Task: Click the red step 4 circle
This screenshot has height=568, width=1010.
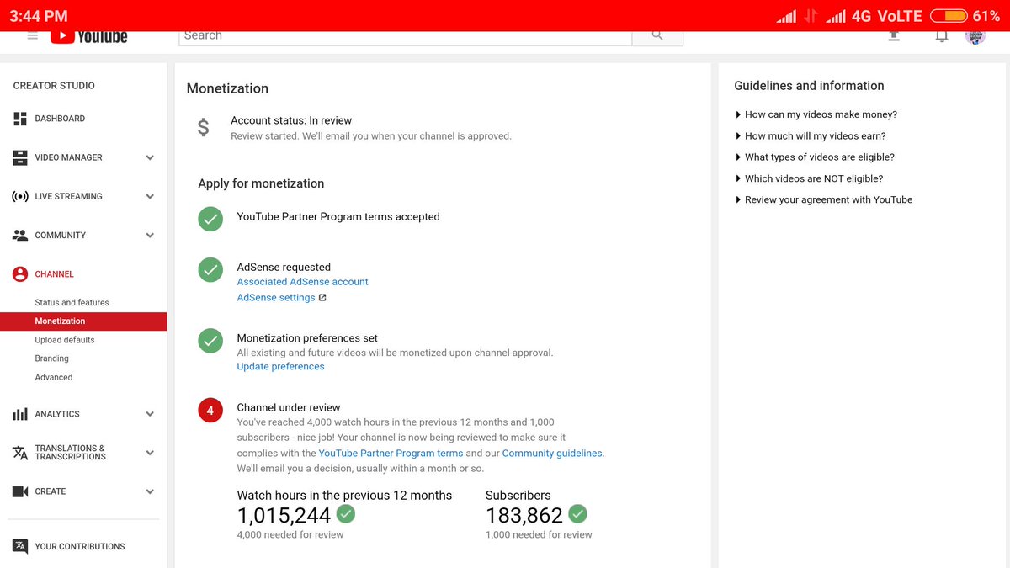Action: click(210, 411)
